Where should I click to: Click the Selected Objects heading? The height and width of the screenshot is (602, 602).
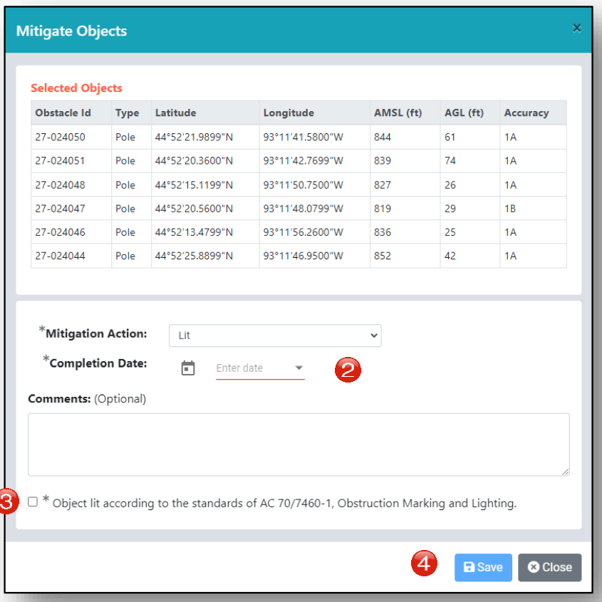click(x=76, y=88)
